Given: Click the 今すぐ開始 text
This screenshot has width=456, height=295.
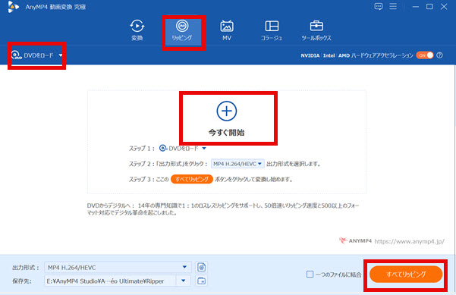Looking at the screenshot, I should click(227, 133).
